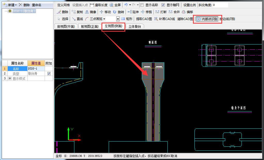Click the 提取CAD图 button
The image size is (264, 160).
(x=144, y=19)
